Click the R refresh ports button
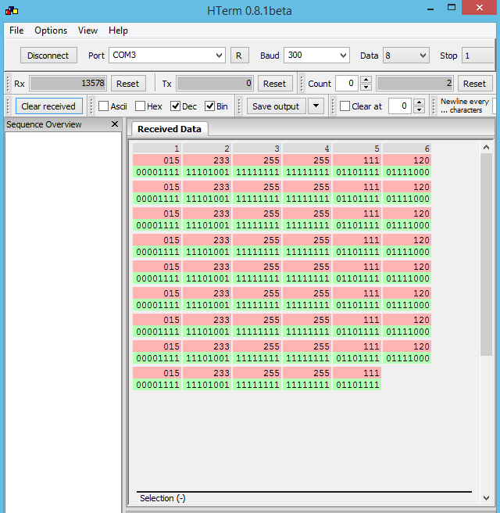 point(239,56)
